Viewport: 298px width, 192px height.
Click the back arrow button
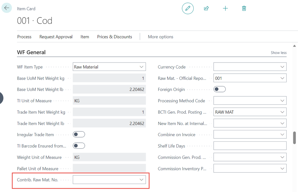click(x=7, y=8)
